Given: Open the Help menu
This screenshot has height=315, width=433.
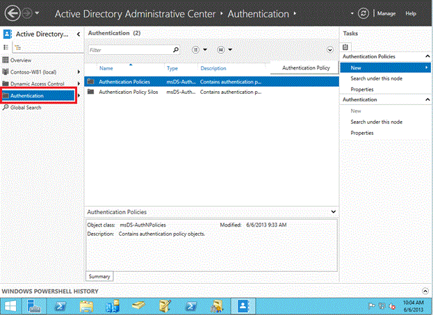Looking at the screenshot, I should pos(411,13).
